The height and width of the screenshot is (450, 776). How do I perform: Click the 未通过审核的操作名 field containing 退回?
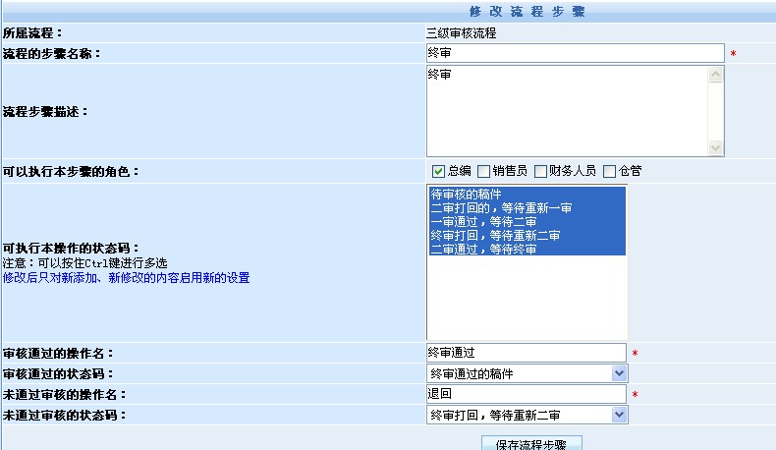click(526, 394)
